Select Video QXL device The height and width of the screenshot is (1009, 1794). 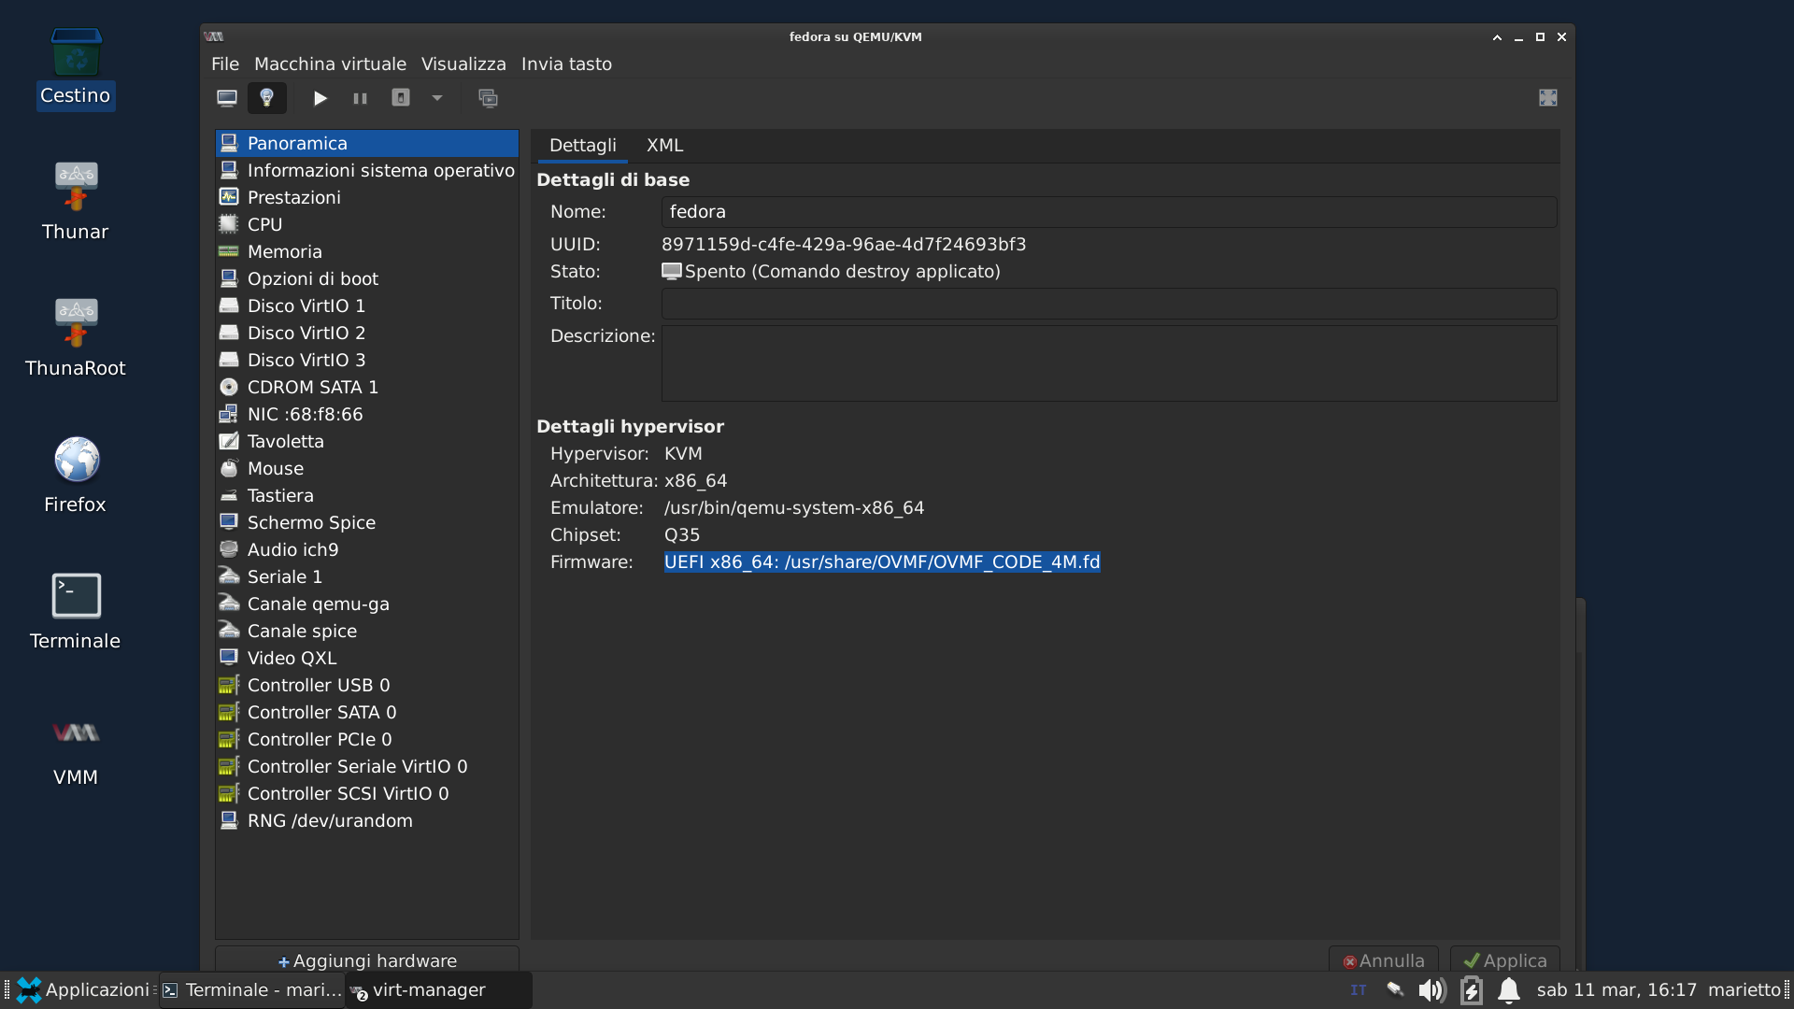tap(367, 658)
